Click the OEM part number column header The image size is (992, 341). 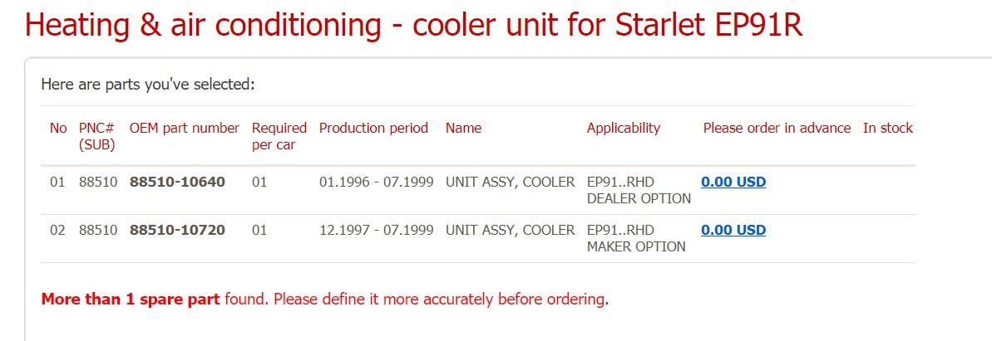(184, 129)
